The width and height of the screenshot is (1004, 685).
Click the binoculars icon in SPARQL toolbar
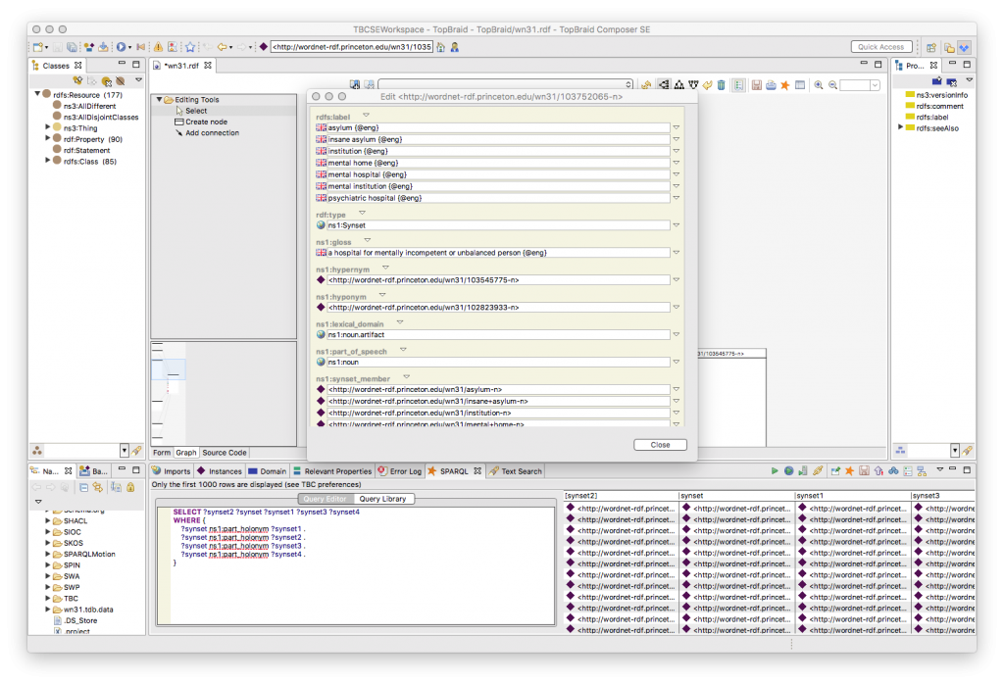click(x=893, y=471)
